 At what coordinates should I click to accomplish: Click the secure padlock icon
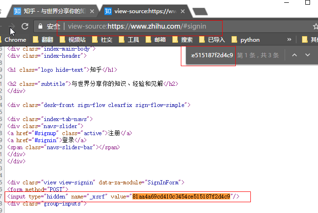40,26
